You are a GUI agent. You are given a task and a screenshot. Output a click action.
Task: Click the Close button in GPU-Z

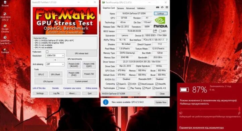162,94
